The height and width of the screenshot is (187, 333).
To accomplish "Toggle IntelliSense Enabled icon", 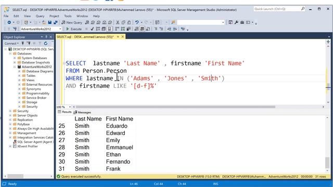I will [109, 29].
